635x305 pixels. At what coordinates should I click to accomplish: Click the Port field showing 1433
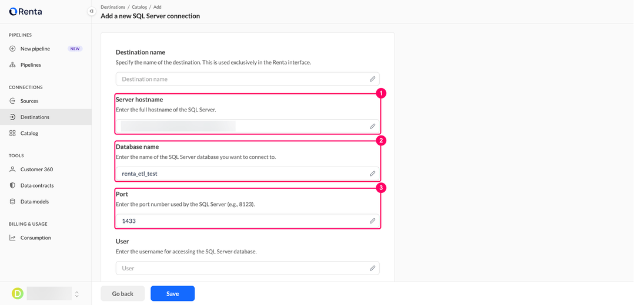point(248,221)
